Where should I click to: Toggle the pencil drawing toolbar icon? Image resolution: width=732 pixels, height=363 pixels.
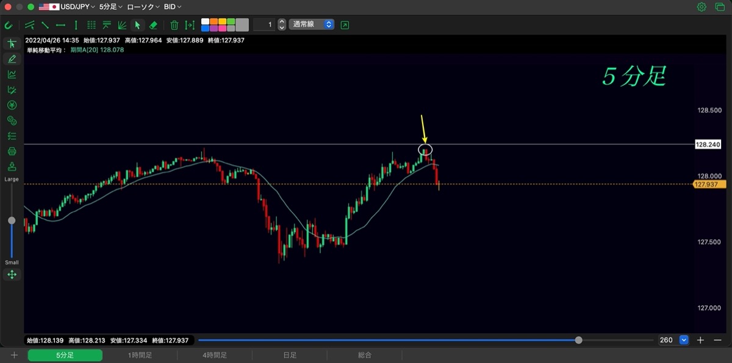pos(12,59)
